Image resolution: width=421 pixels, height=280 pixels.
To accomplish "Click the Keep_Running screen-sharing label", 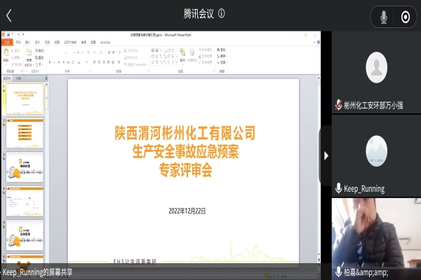I will coord(38,272).
